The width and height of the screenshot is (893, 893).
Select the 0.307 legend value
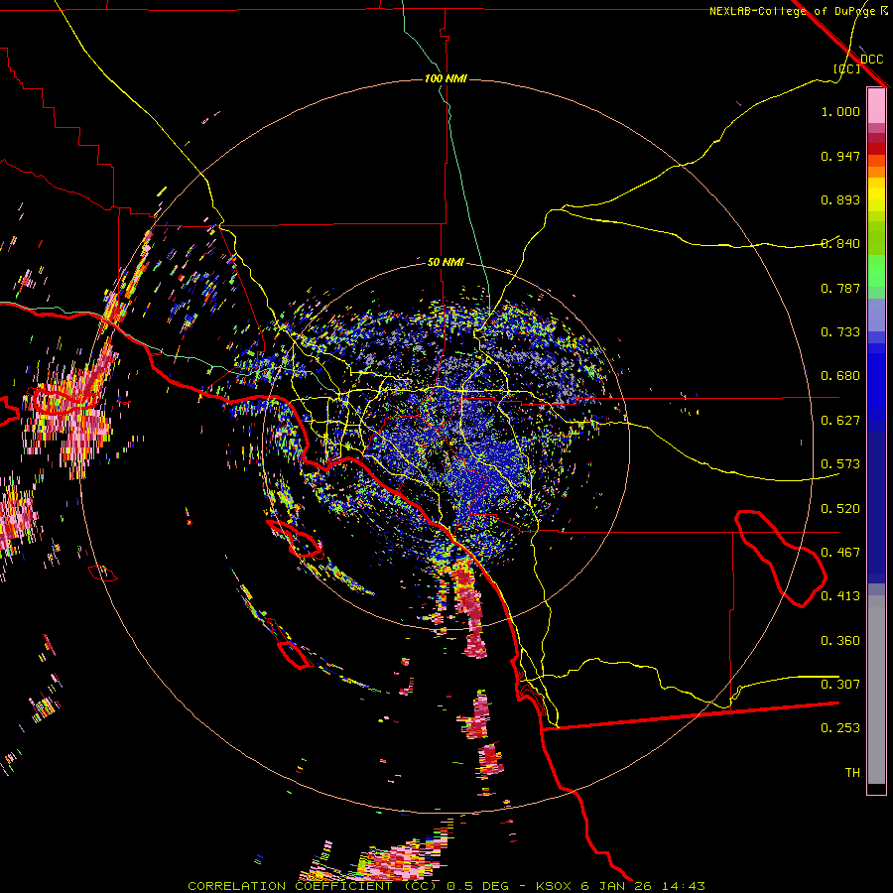click(840, 685)
